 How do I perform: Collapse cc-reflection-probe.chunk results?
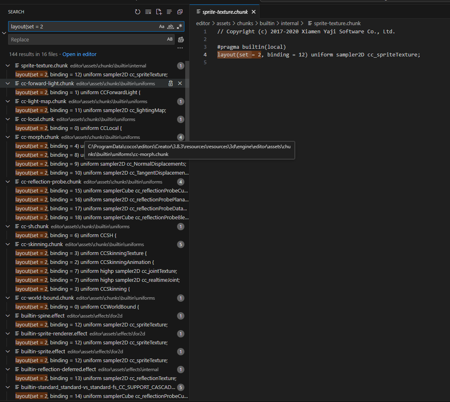[8, 182]
